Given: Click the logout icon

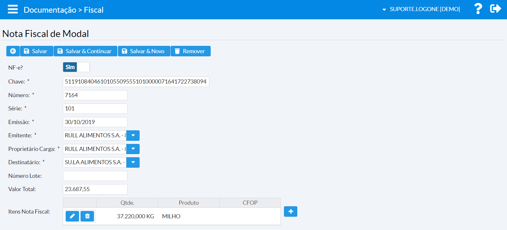Looking at the screenshot, I should [495, 9].
